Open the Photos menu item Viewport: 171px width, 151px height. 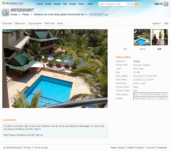pos(73,4)
